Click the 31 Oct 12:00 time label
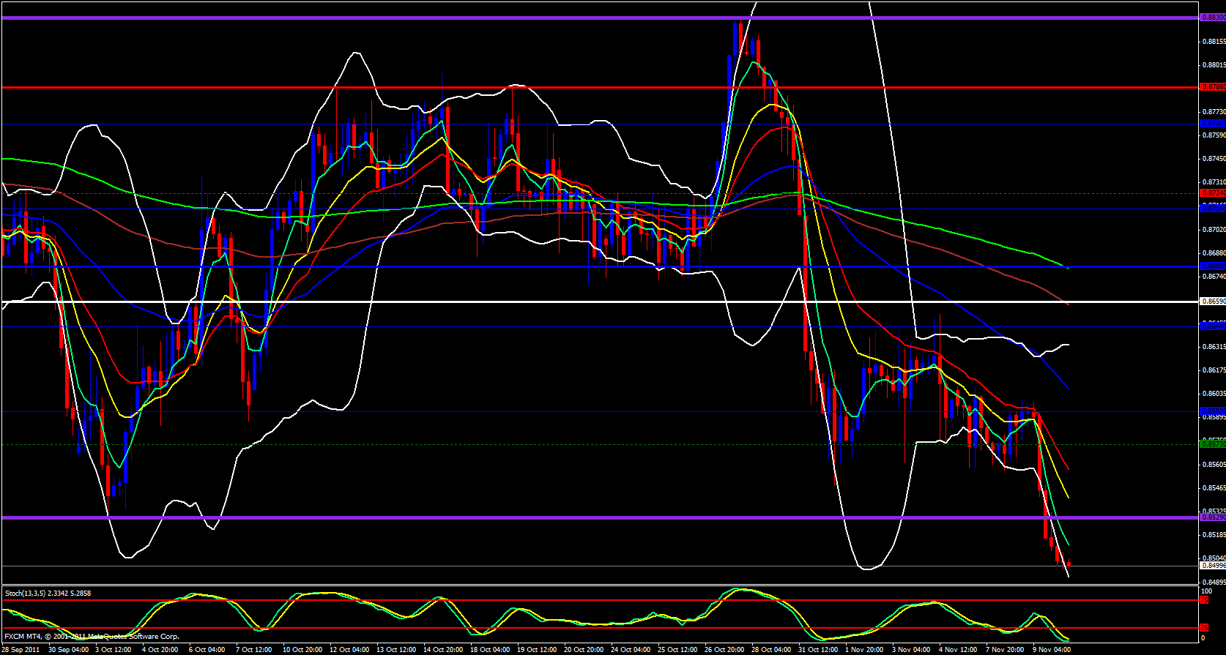 pos(818,650)
